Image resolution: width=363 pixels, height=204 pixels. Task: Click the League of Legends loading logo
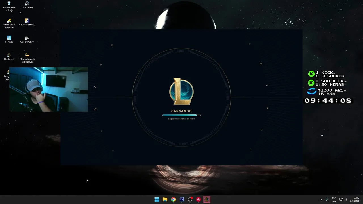181,91
